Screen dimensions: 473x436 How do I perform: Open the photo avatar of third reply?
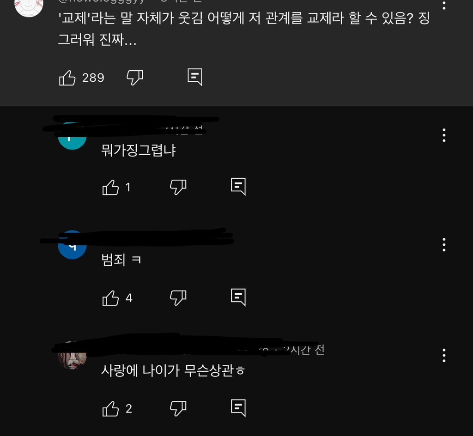pos(72,355)
